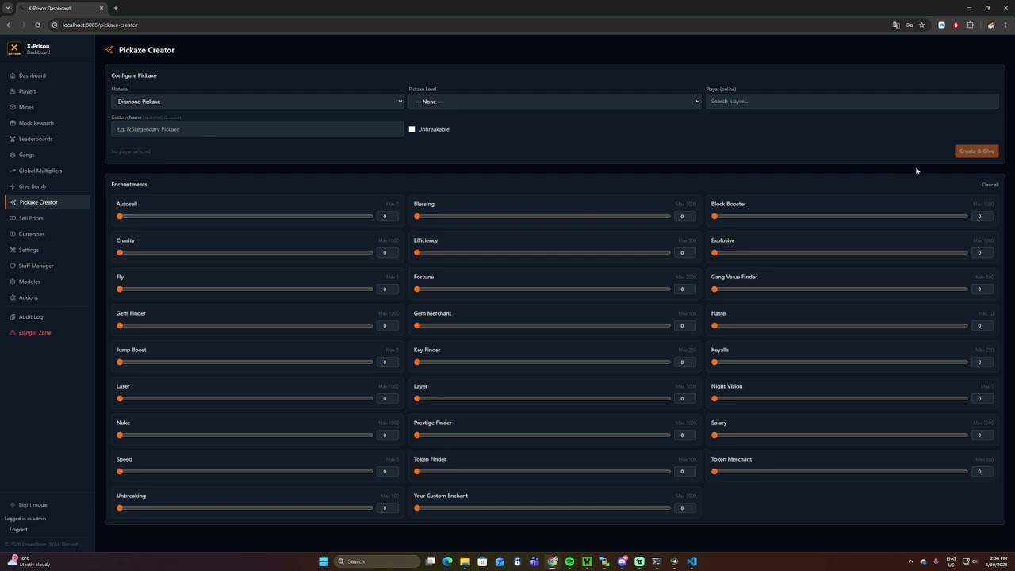Click the Your Custom Enchant slider
This screenshot has width=1015, height=571.
click(x=542, y=508)
